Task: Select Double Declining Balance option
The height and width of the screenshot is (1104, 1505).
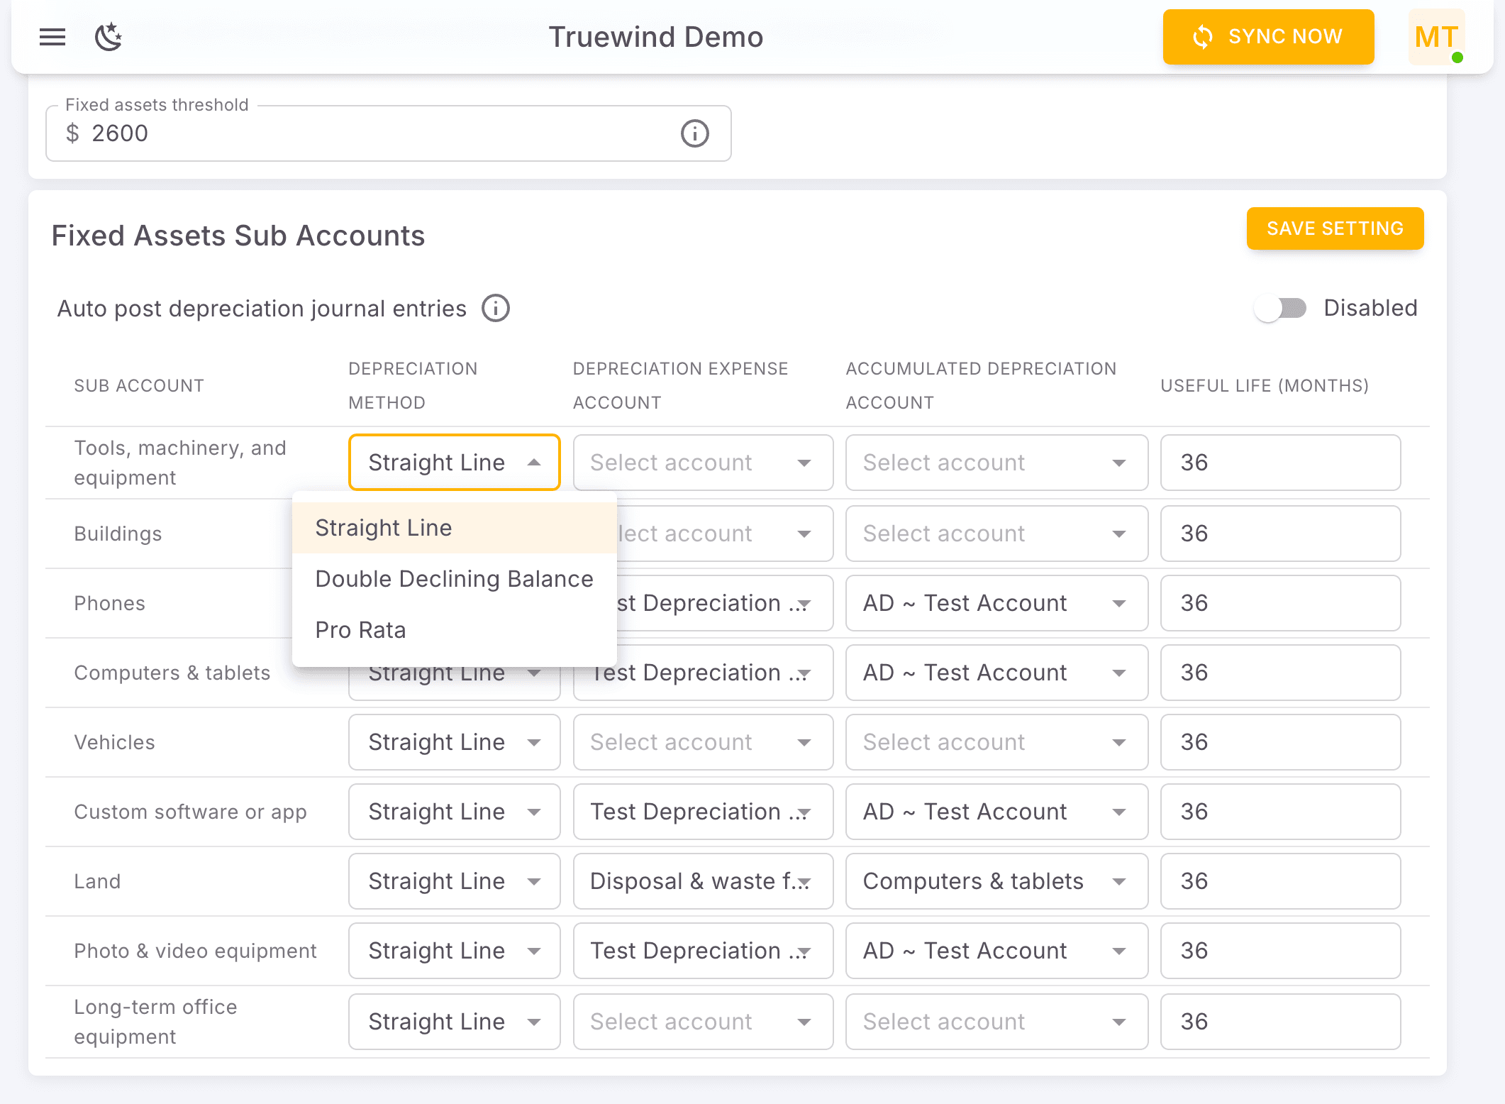Action: click(x=454, y=579)
